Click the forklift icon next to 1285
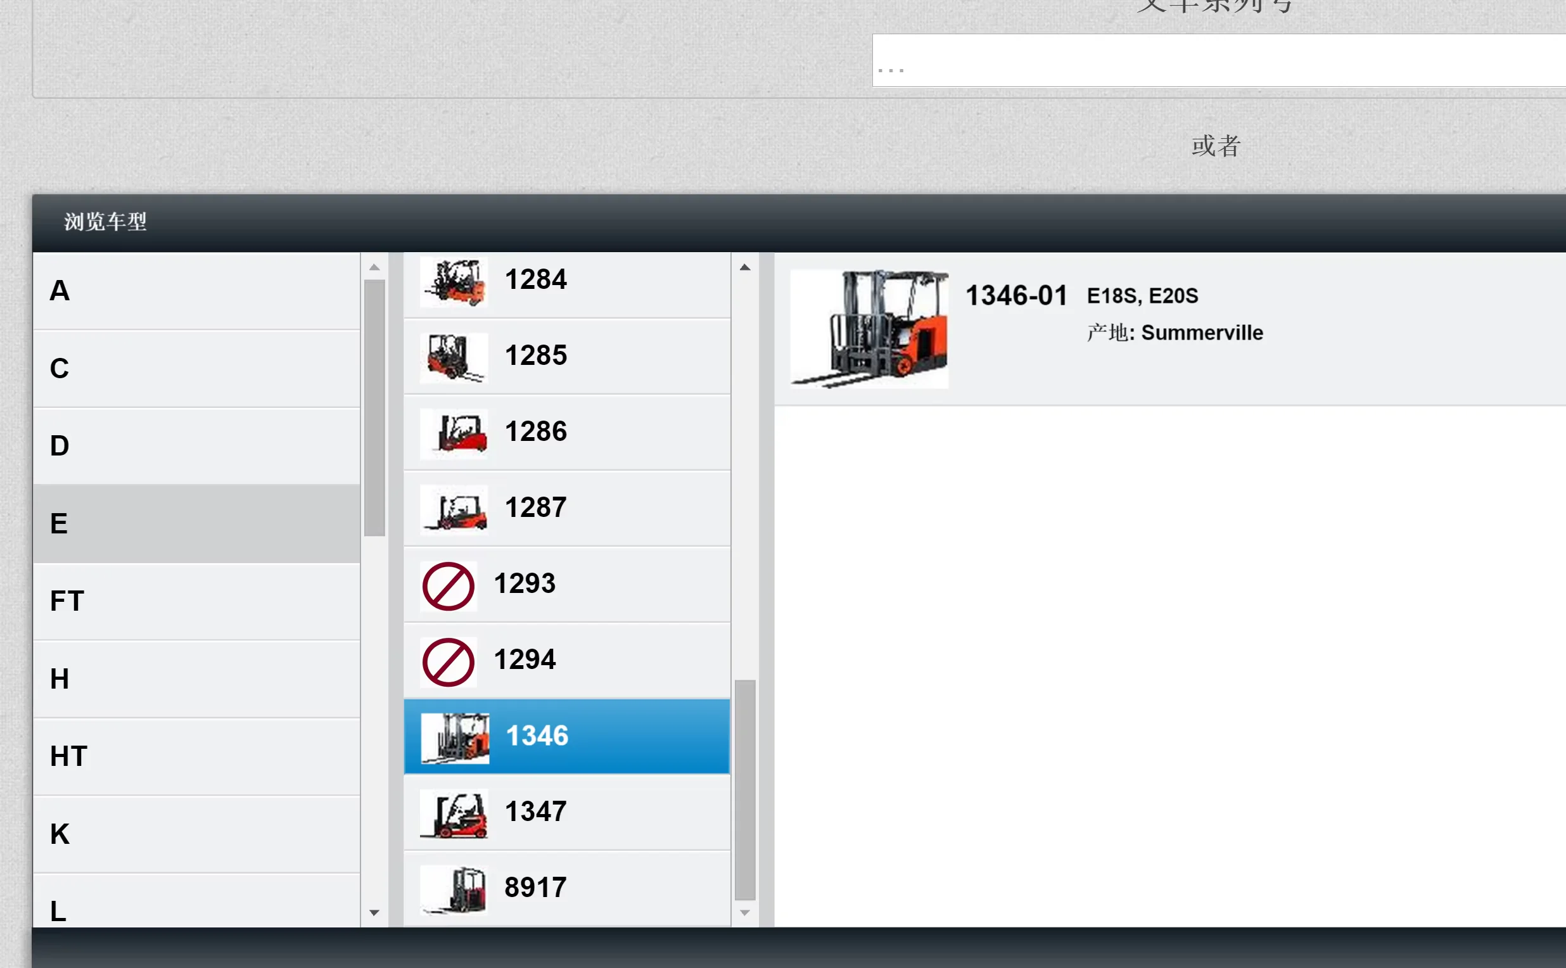This screenshot has width=1566, height=968. point(454,357)
